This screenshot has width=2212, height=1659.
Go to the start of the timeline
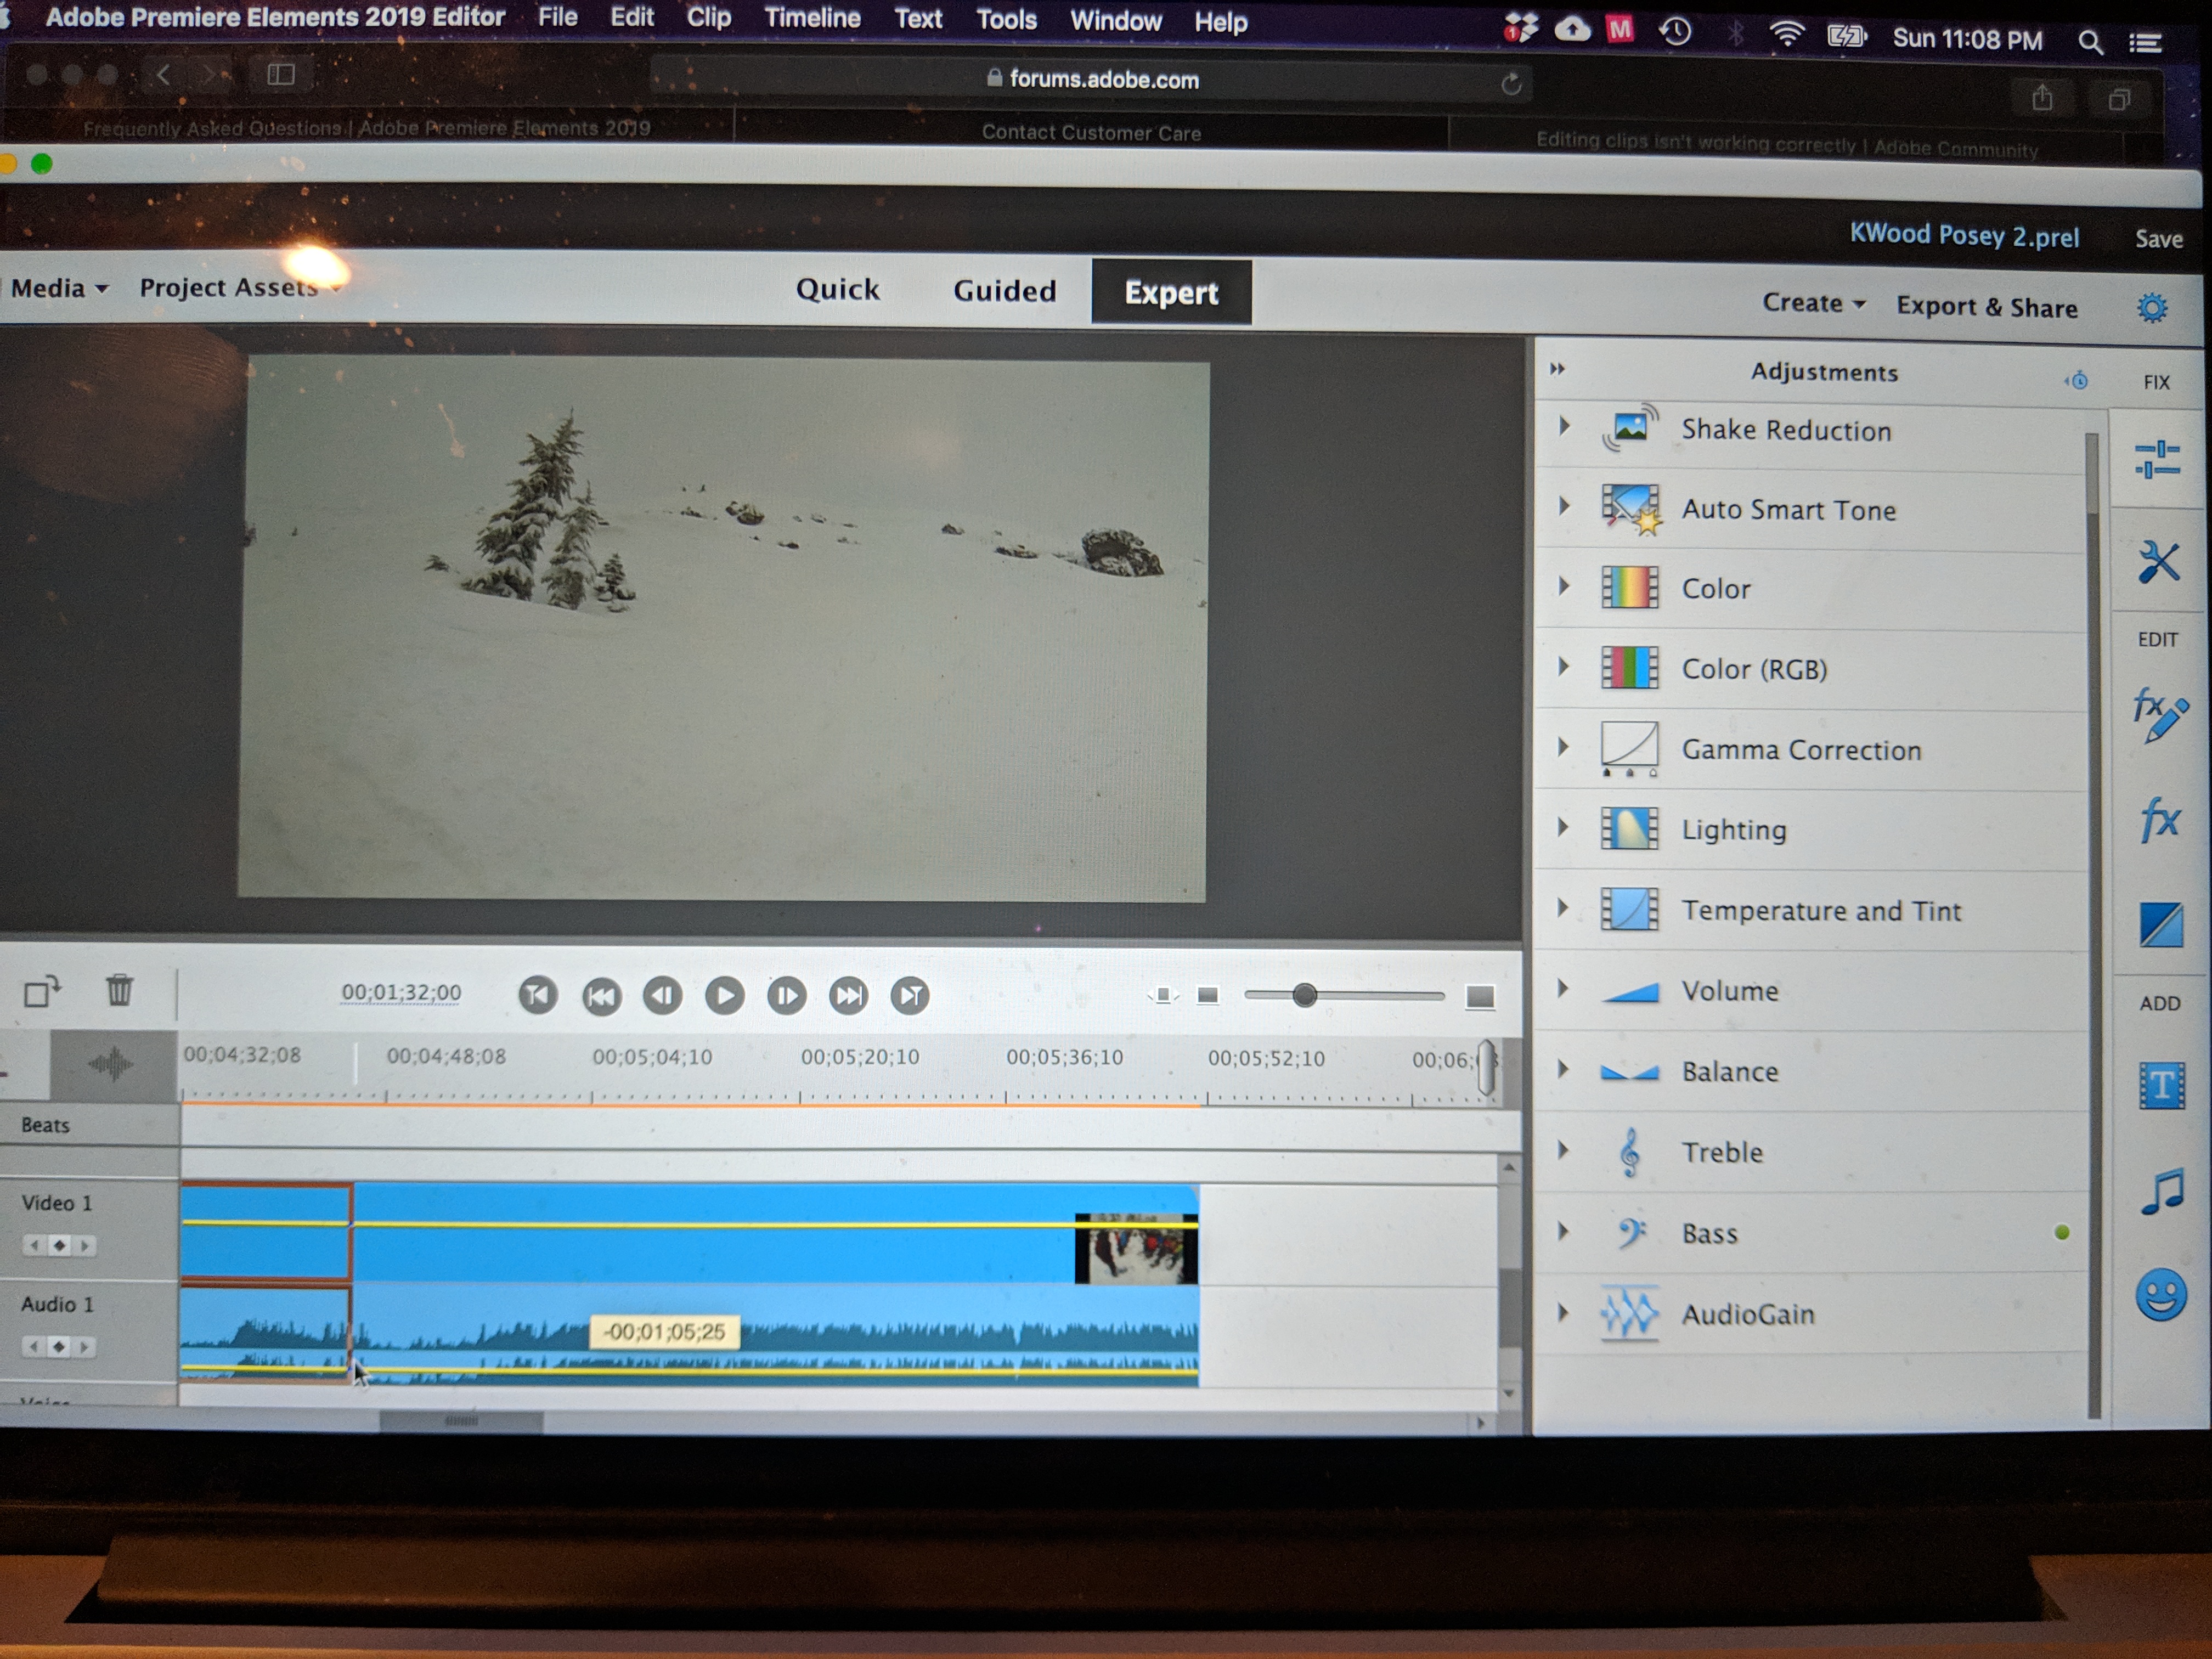click(x=538, y=995)
